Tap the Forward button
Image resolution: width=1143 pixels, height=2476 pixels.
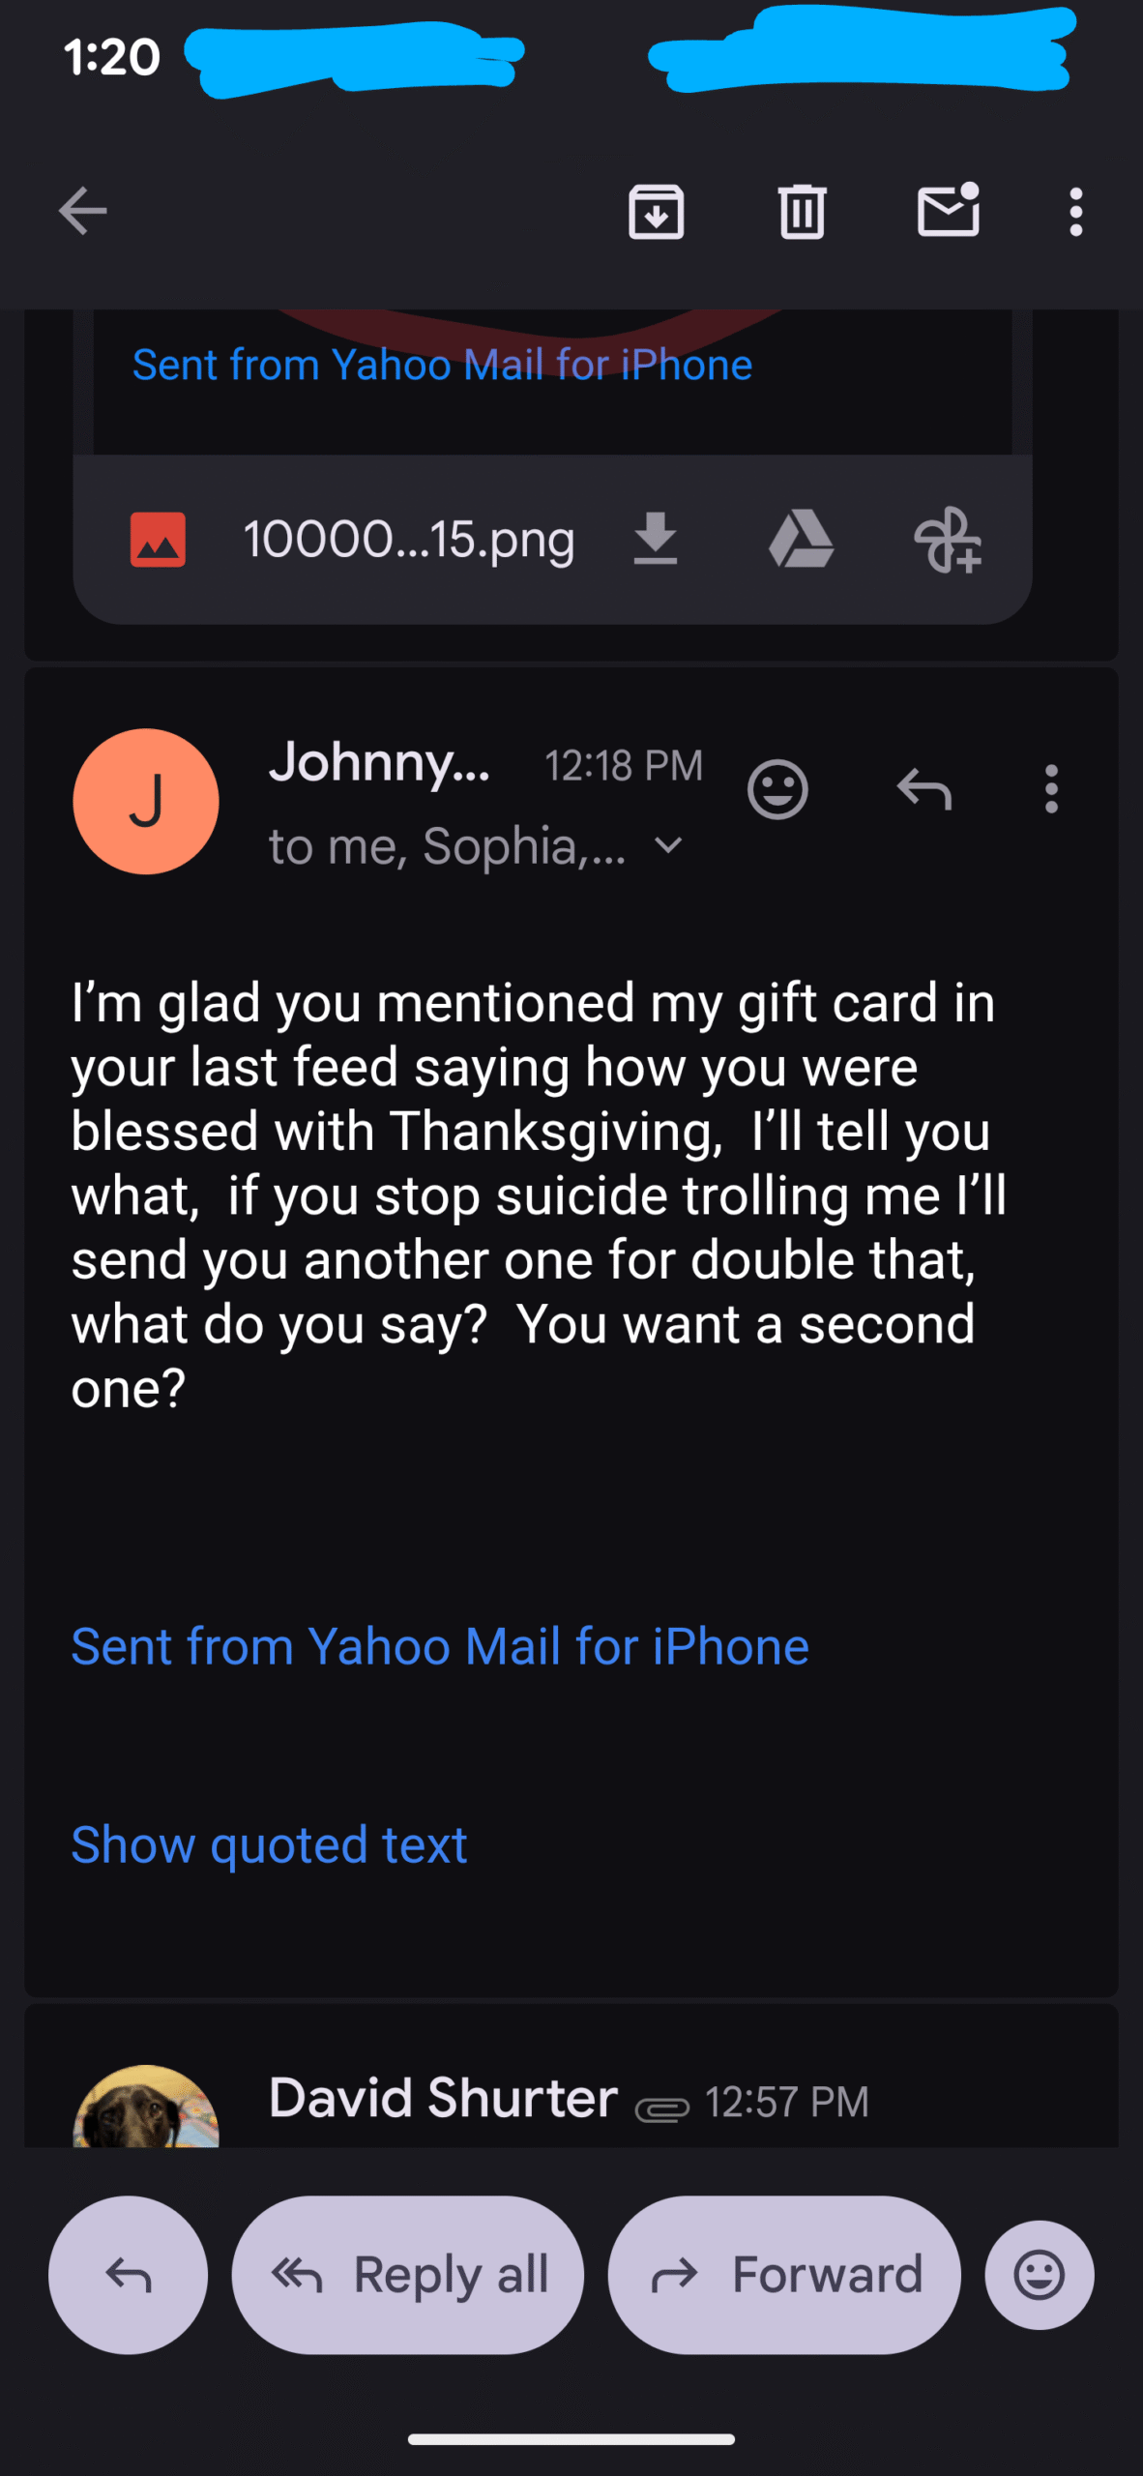tap(784, 2275)
